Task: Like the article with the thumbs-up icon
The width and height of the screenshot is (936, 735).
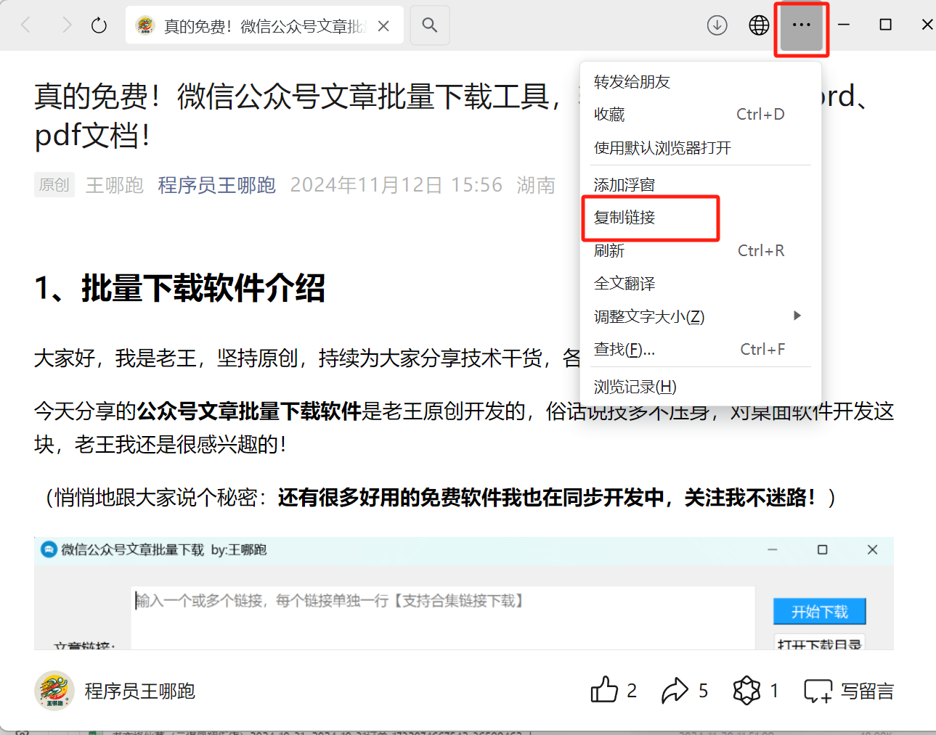Action: click(x=604, y=690)
